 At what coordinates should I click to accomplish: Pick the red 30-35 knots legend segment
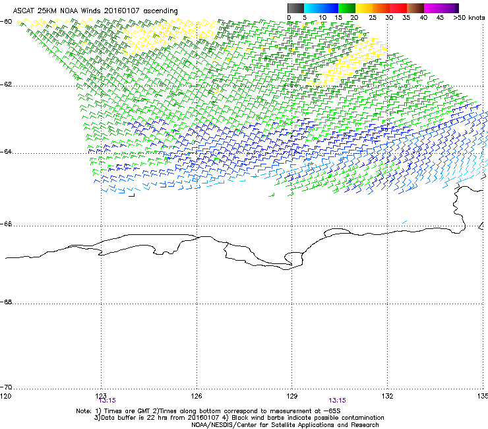click(x=398, y=8)
